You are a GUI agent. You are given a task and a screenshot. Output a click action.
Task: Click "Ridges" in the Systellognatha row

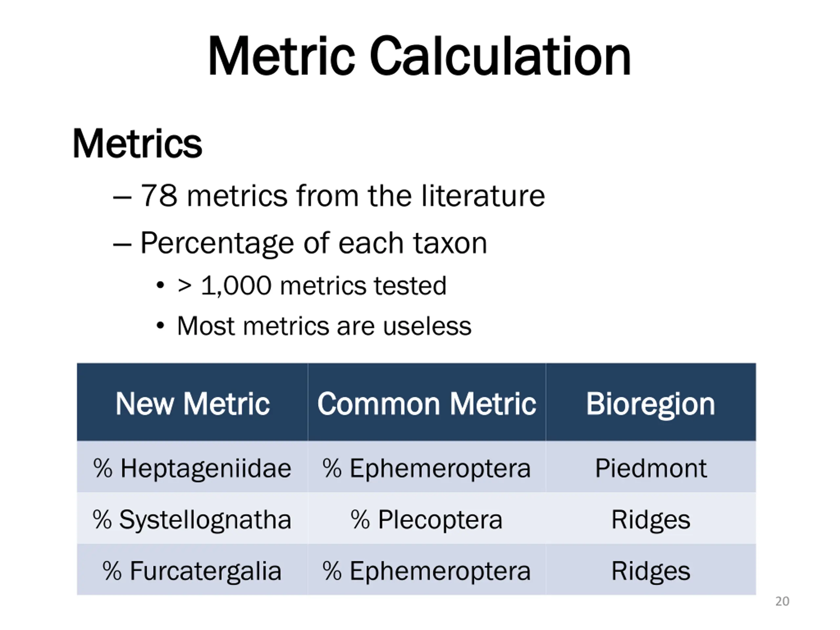tap(650, 519)
